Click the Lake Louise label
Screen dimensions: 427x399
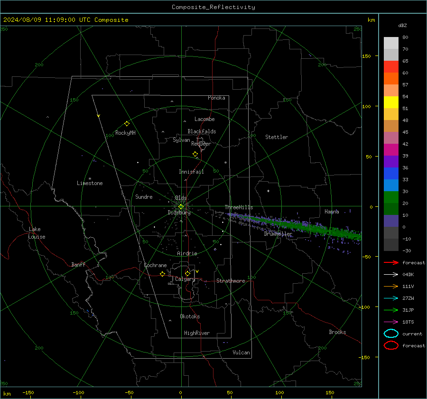click(x=37, y=233)
